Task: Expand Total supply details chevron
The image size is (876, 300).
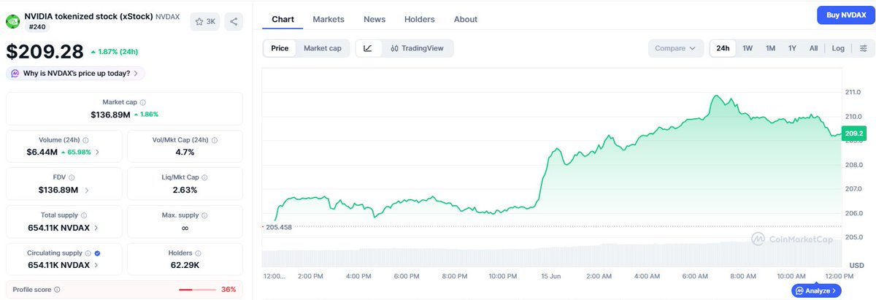Action: tap(98, 228)
